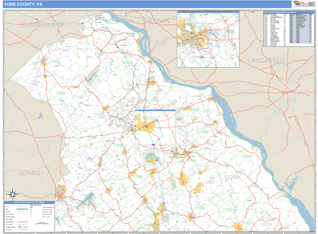Screen dimensions: 318x234
Task: Click the compass rose above the legend
Action: (13, 194)
